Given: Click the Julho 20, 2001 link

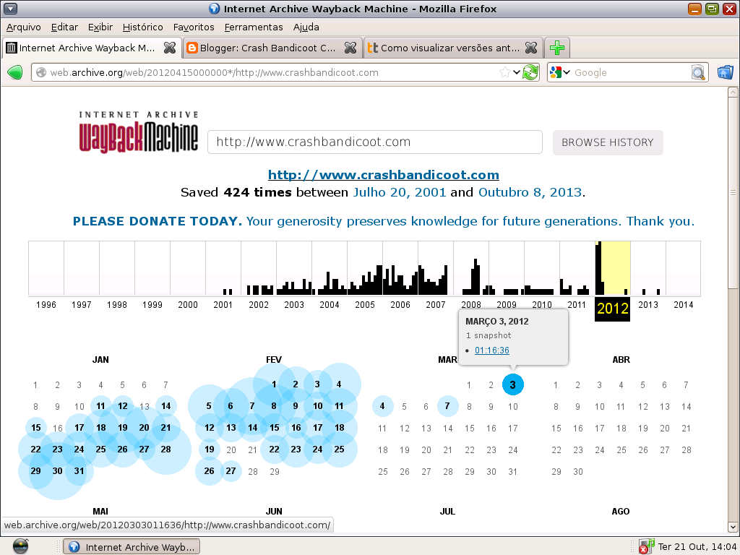Looking at the screenshot, I should point(399,192).
